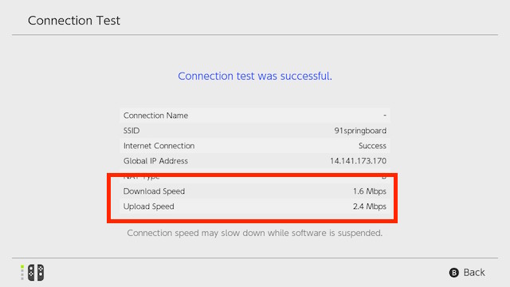Click the Success status value

point(372,146)
